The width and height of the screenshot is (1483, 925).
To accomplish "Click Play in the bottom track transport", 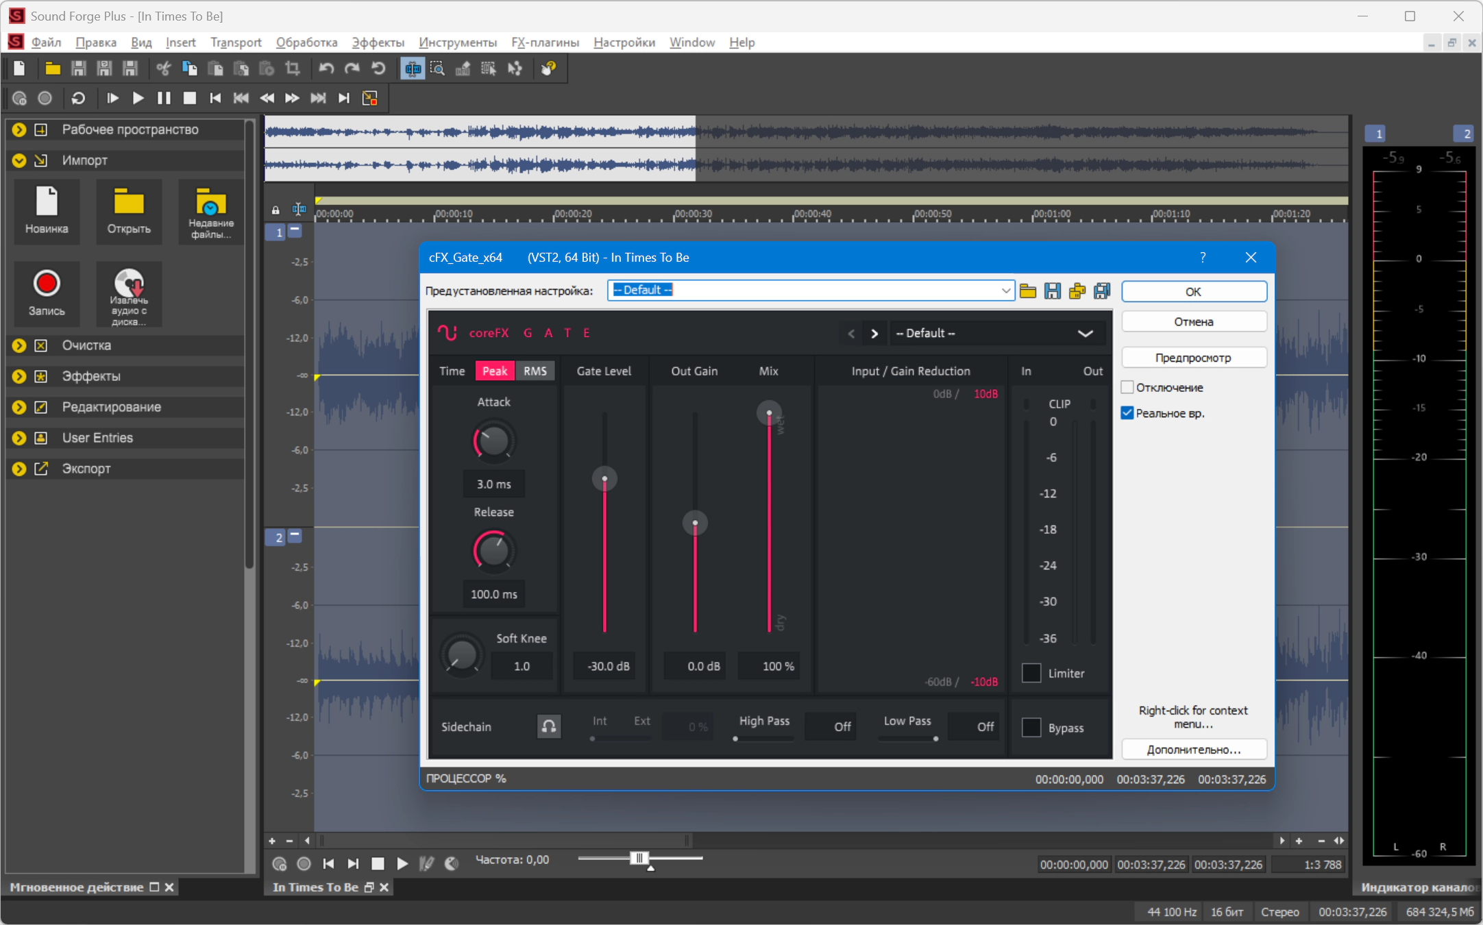I will [x=402, y=864].
